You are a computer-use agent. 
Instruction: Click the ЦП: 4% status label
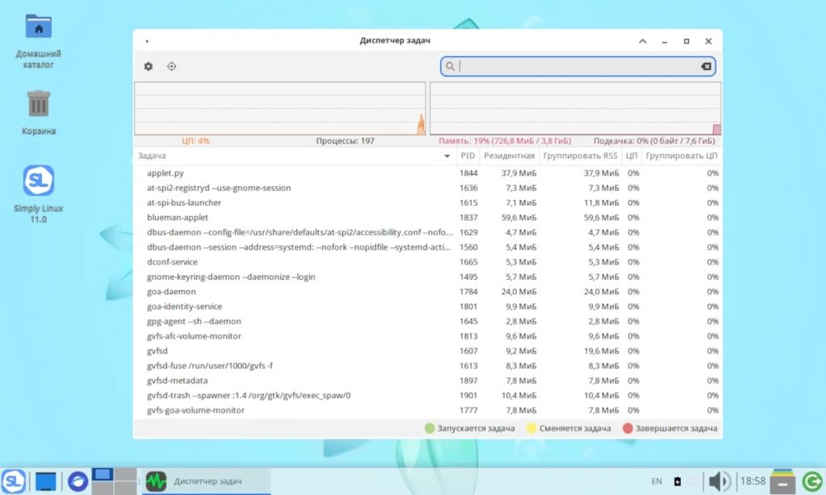(195, 141)
